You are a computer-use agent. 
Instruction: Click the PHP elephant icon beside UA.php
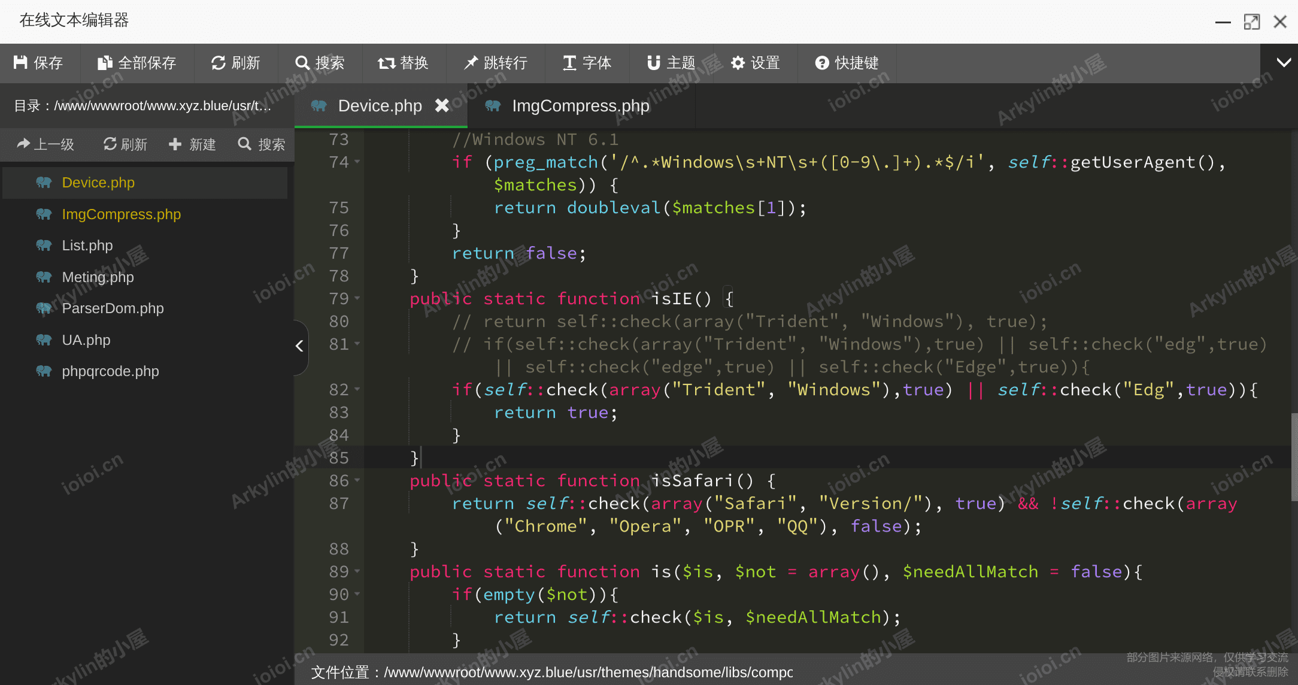[44, 340]
